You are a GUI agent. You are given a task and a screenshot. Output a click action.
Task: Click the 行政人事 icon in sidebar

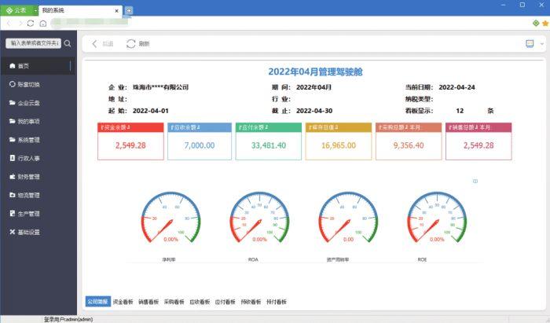point(13,158)
